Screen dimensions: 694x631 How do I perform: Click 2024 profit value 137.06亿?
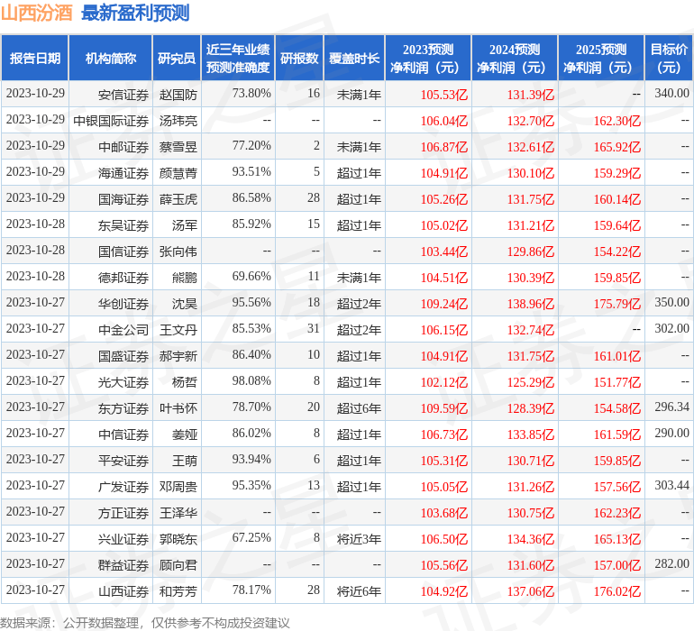(x=531, y=590)
